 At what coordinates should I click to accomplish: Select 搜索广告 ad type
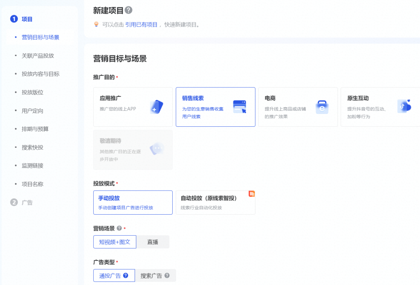click(x=155, y=275)
